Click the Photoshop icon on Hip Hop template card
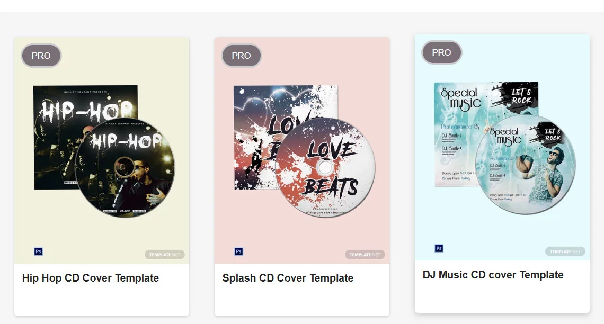604x324 pixels. (38, 251)
